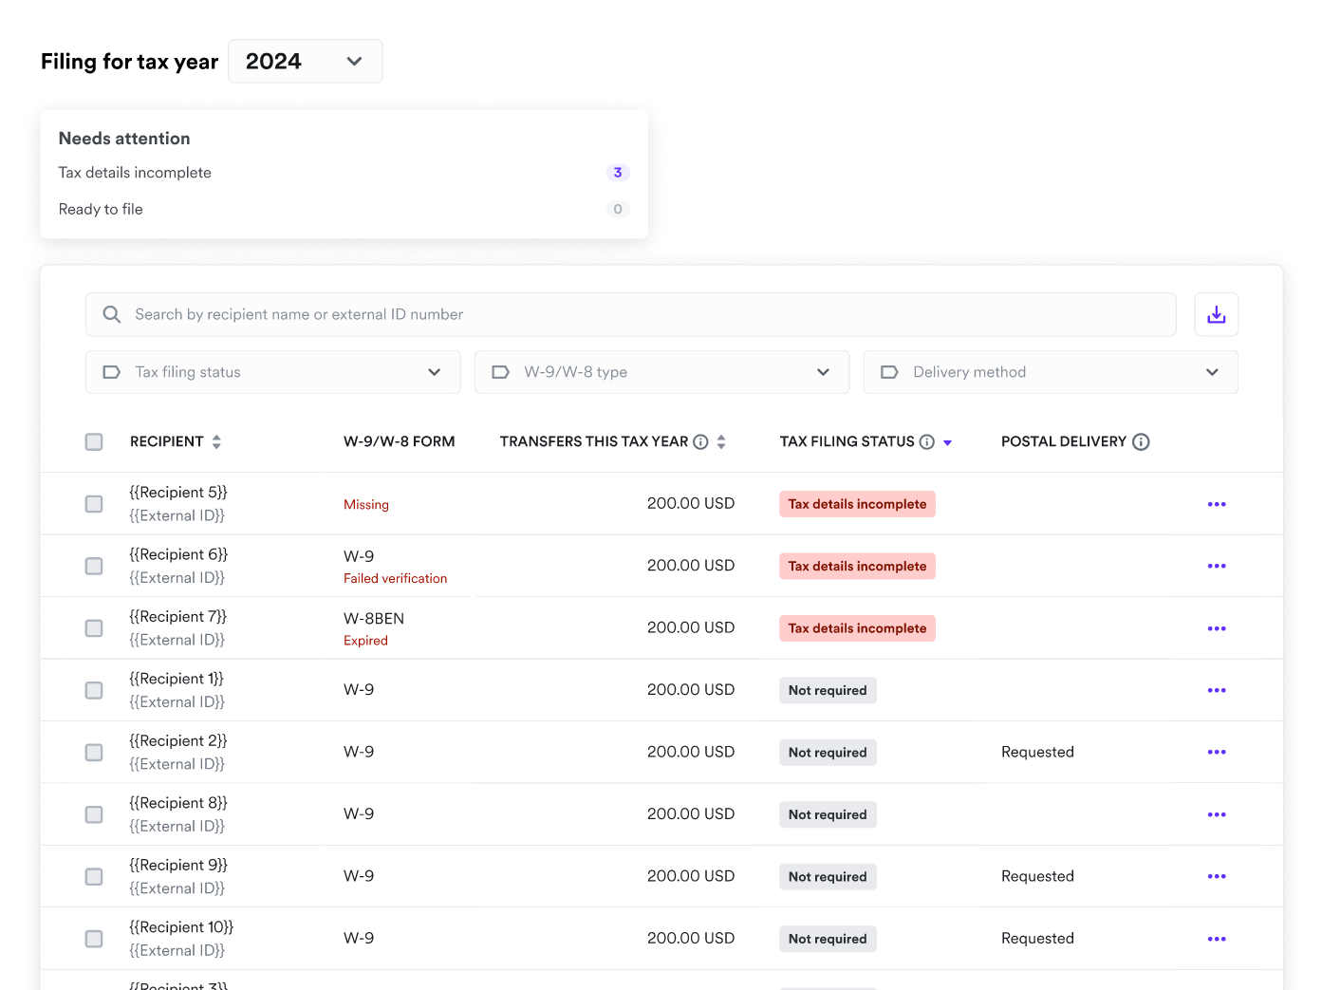Select Tax details incomplete summary row

coord(344,173)
